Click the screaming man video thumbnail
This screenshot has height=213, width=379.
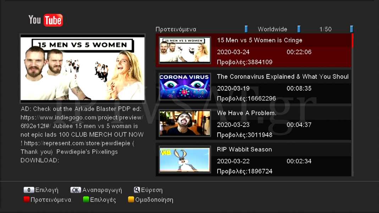coord(185,123)
